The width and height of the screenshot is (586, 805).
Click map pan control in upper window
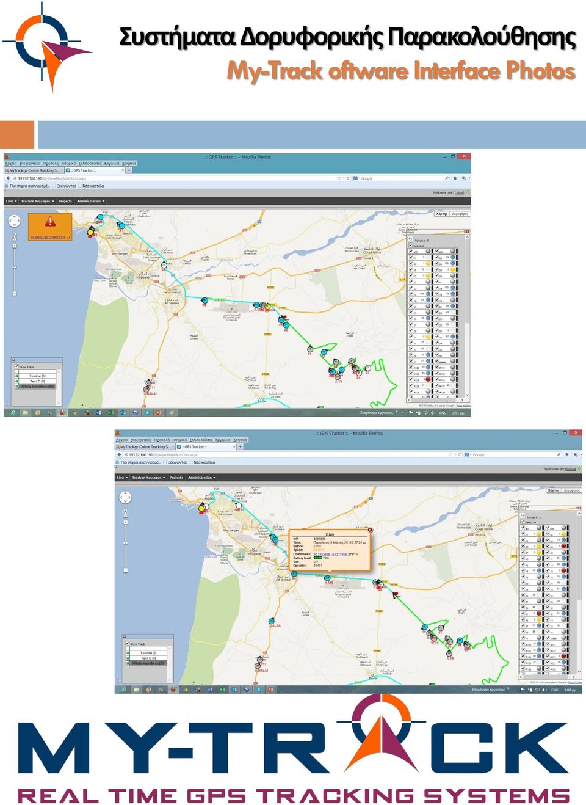(x=15, y=221)
